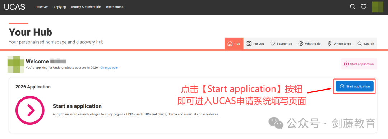Click the large pink arrow circle icon
Viewport: 388px width, 139px height.
(x=30, y=110)
